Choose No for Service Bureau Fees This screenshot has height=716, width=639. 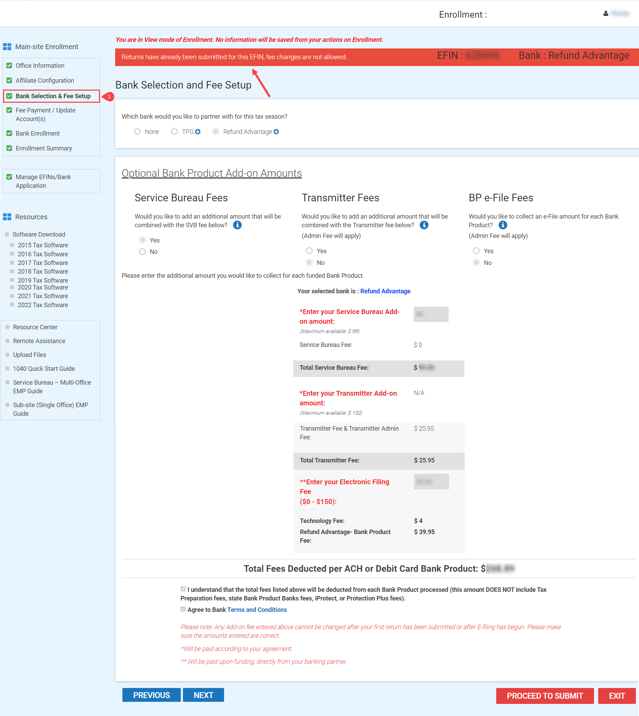[x=142, y=252]
